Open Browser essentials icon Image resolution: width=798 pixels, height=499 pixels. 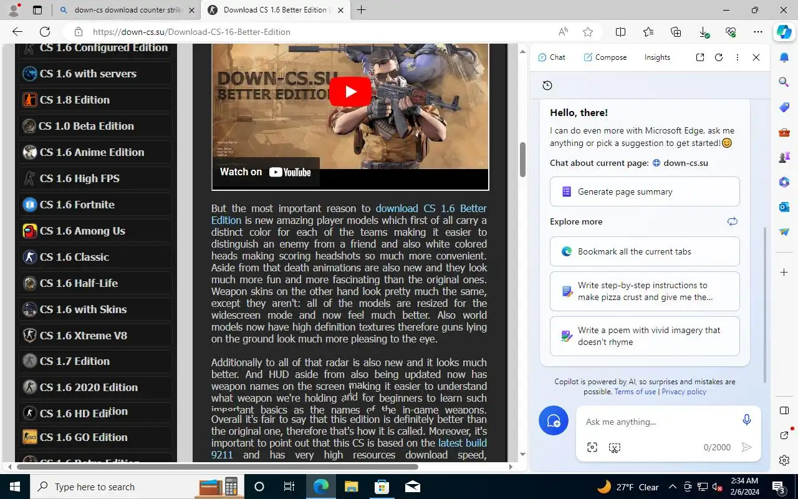pos(731,32)
